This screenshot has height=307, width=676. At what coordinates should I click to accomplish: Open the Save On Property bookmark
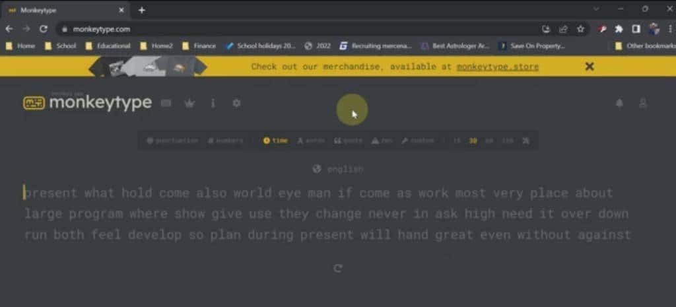[x=532, y=46]
